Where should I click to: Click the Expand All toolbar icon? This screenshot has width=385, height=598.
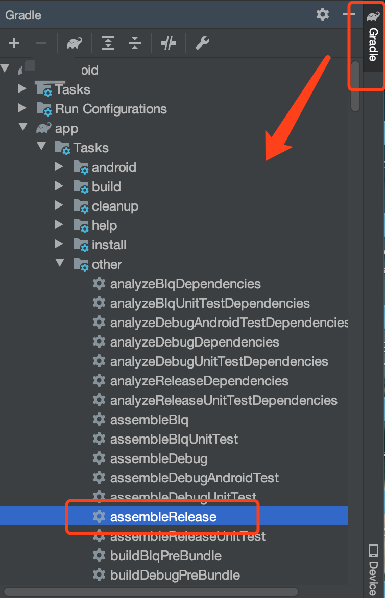click(108, 43)
